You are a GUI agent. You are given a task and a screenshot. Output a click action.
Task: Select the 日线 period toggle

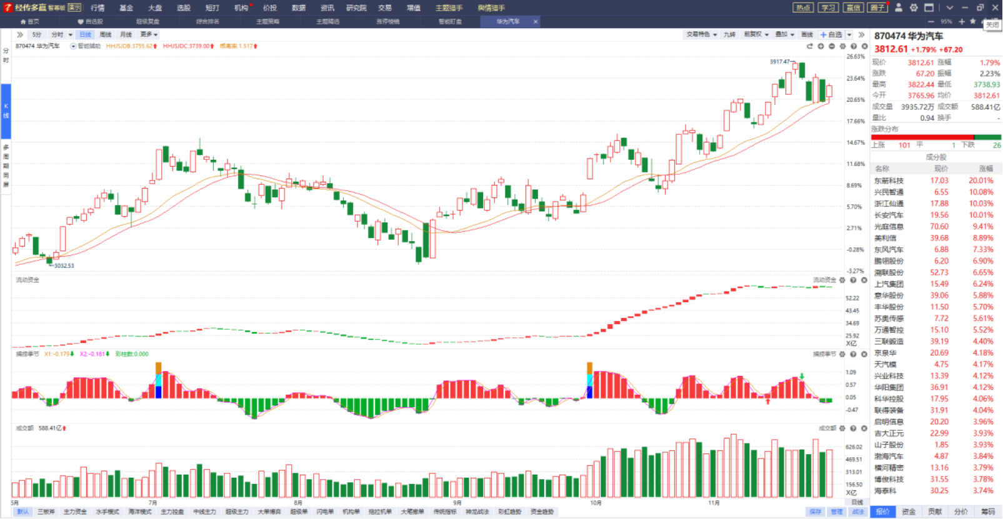tap(86, 34)
